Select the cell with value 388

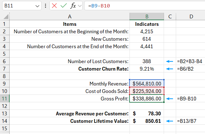(x=147, y=61)
